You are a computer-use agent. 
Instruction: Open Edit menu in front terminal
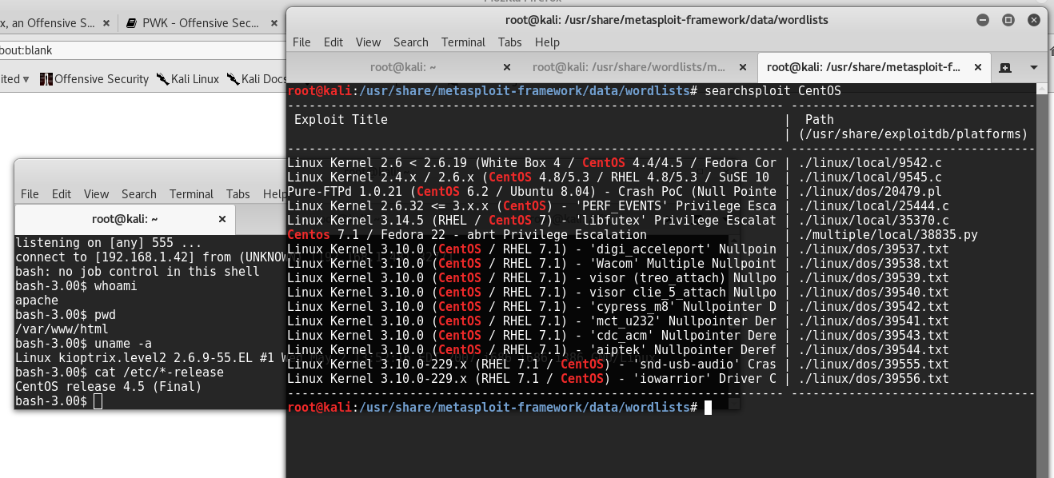333,42
